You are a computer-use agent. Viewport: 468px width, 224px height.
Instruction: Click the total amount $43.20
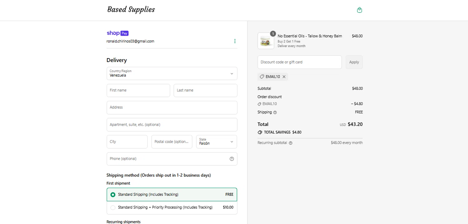[x=355, y=124]
